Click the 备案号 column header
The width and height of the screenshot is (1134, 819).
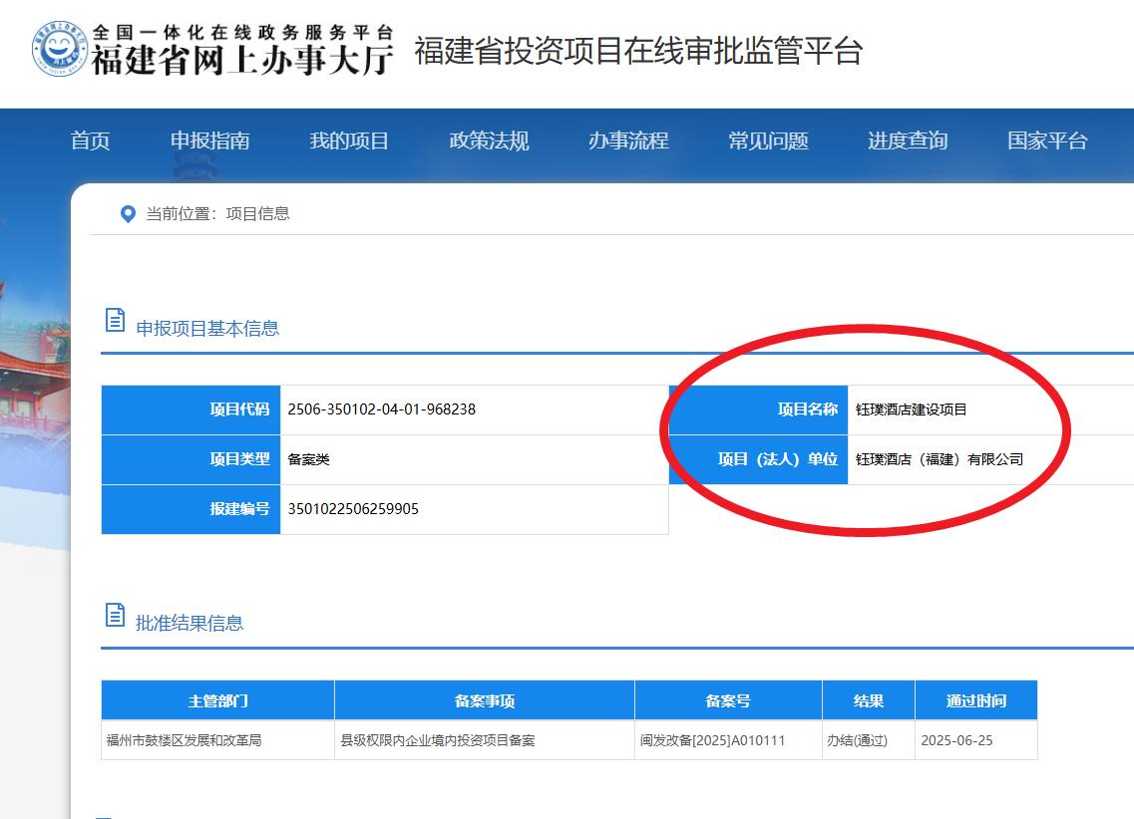click(x=728, y=700)
